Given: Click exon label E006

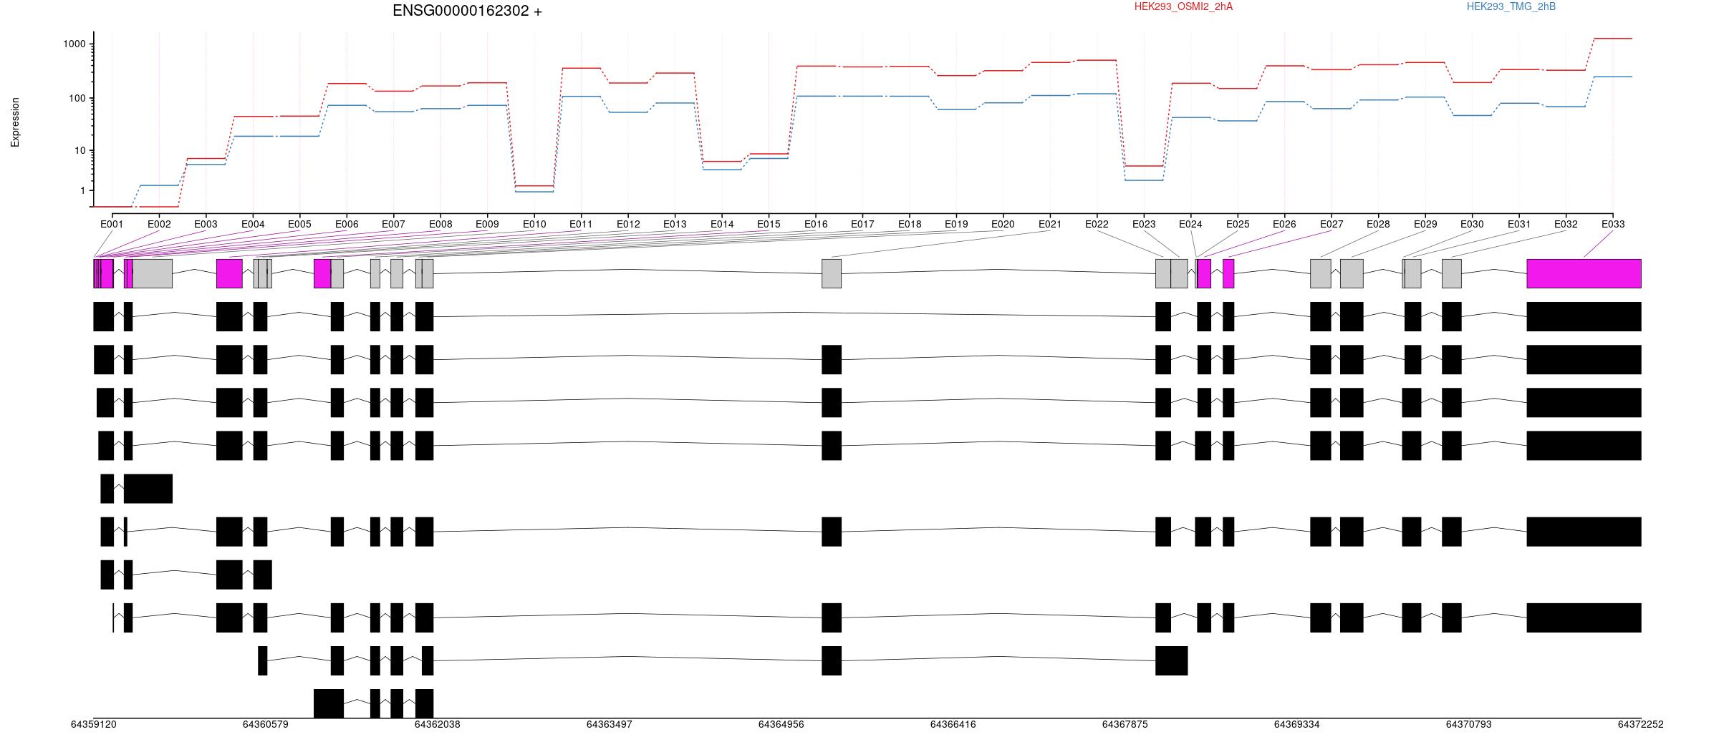Looking at the screenshot, I should (347, 224).
